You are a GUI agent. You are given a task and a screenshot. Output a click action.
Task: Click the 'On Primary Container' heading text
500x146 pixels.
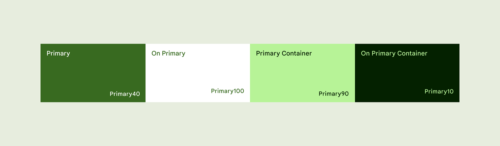tap(394, 54)
